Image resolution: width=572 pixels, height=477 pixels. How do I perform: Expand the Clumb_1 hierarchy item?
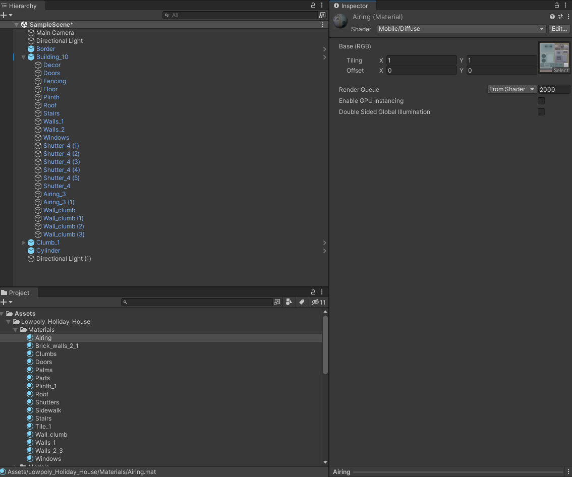23,243
